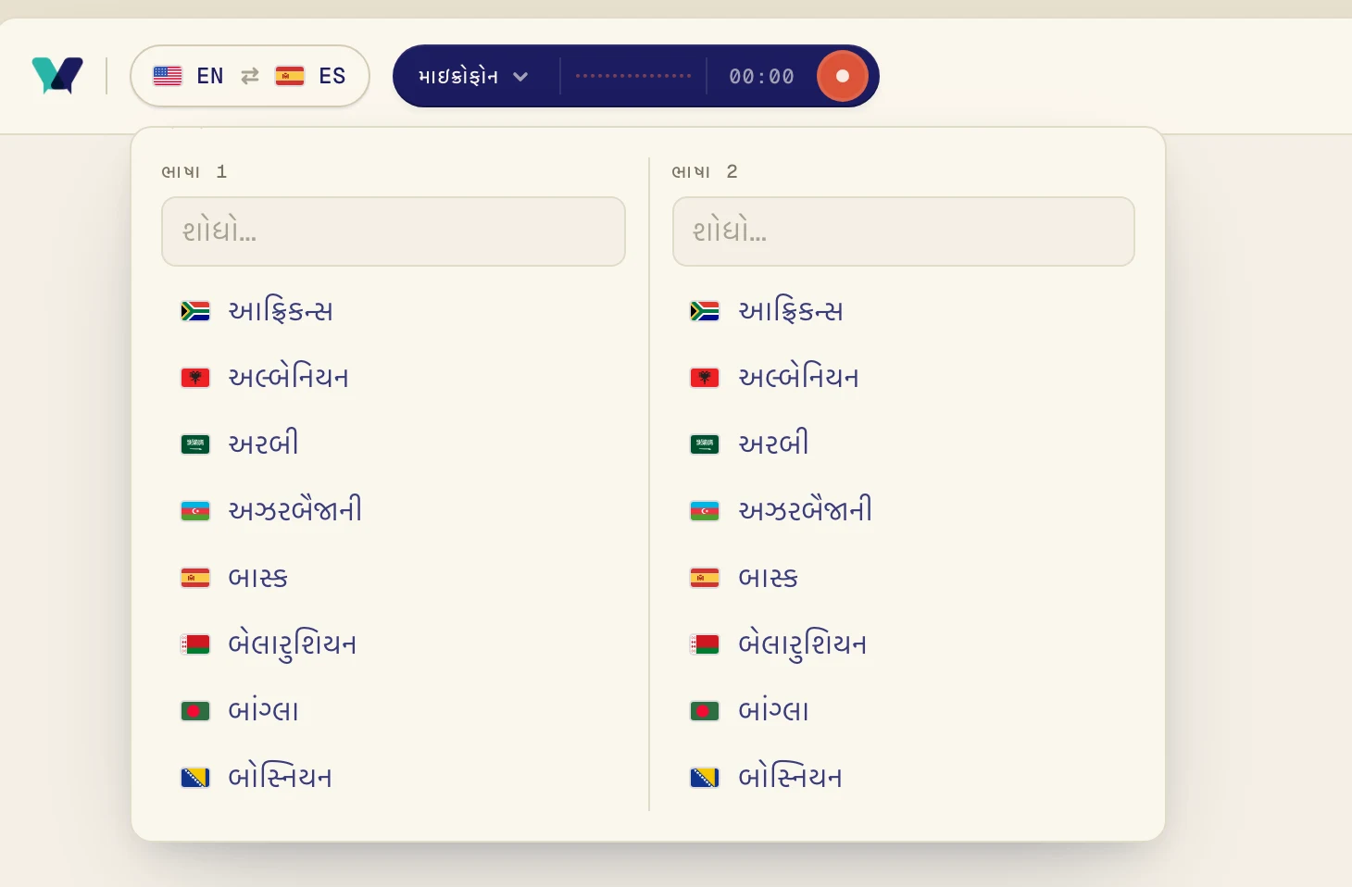
Task: Click the Albania flag in ભાષા 1
Action: click(x=195, y=378)
